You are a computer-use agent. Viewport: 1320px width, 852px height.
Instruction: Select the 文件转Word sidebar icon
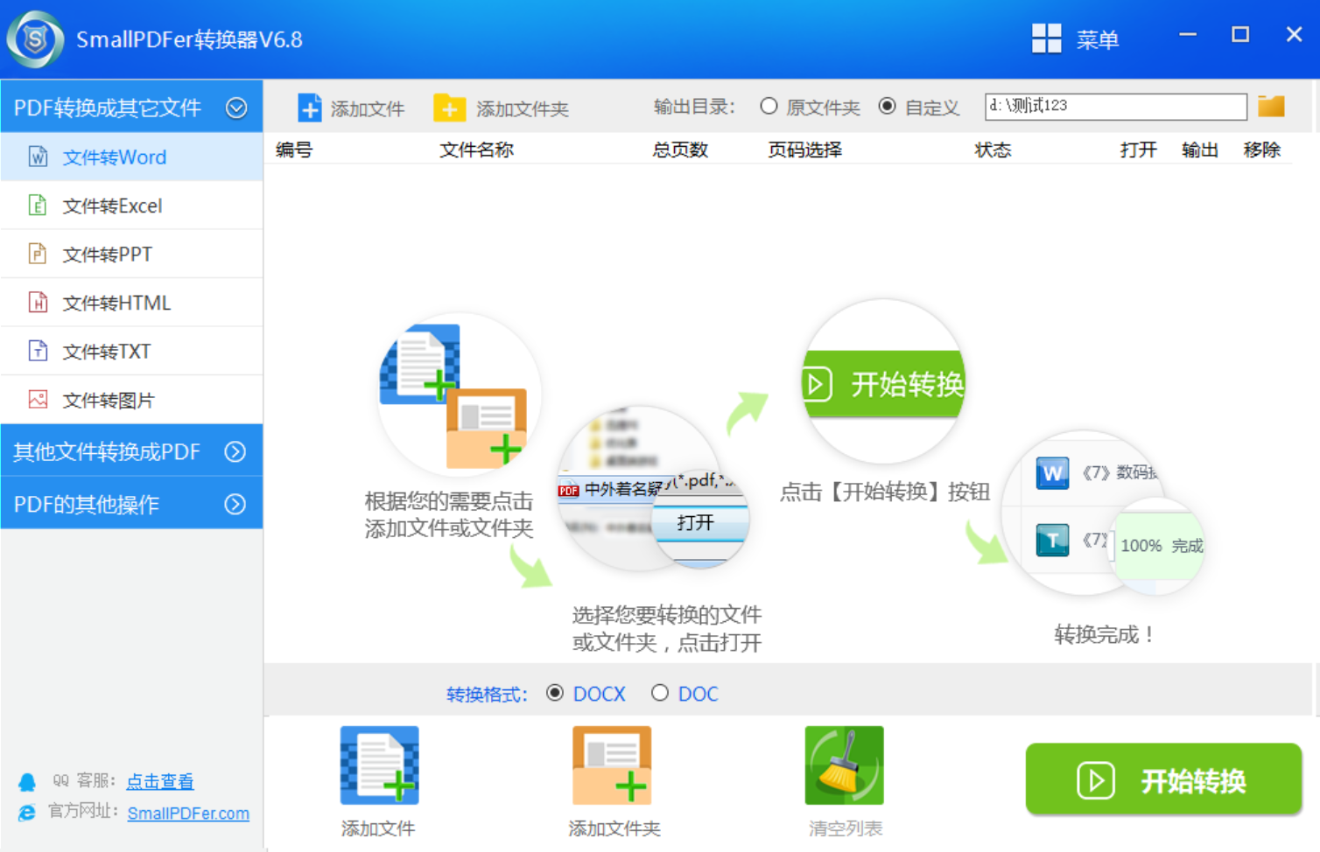click(37, 157)
